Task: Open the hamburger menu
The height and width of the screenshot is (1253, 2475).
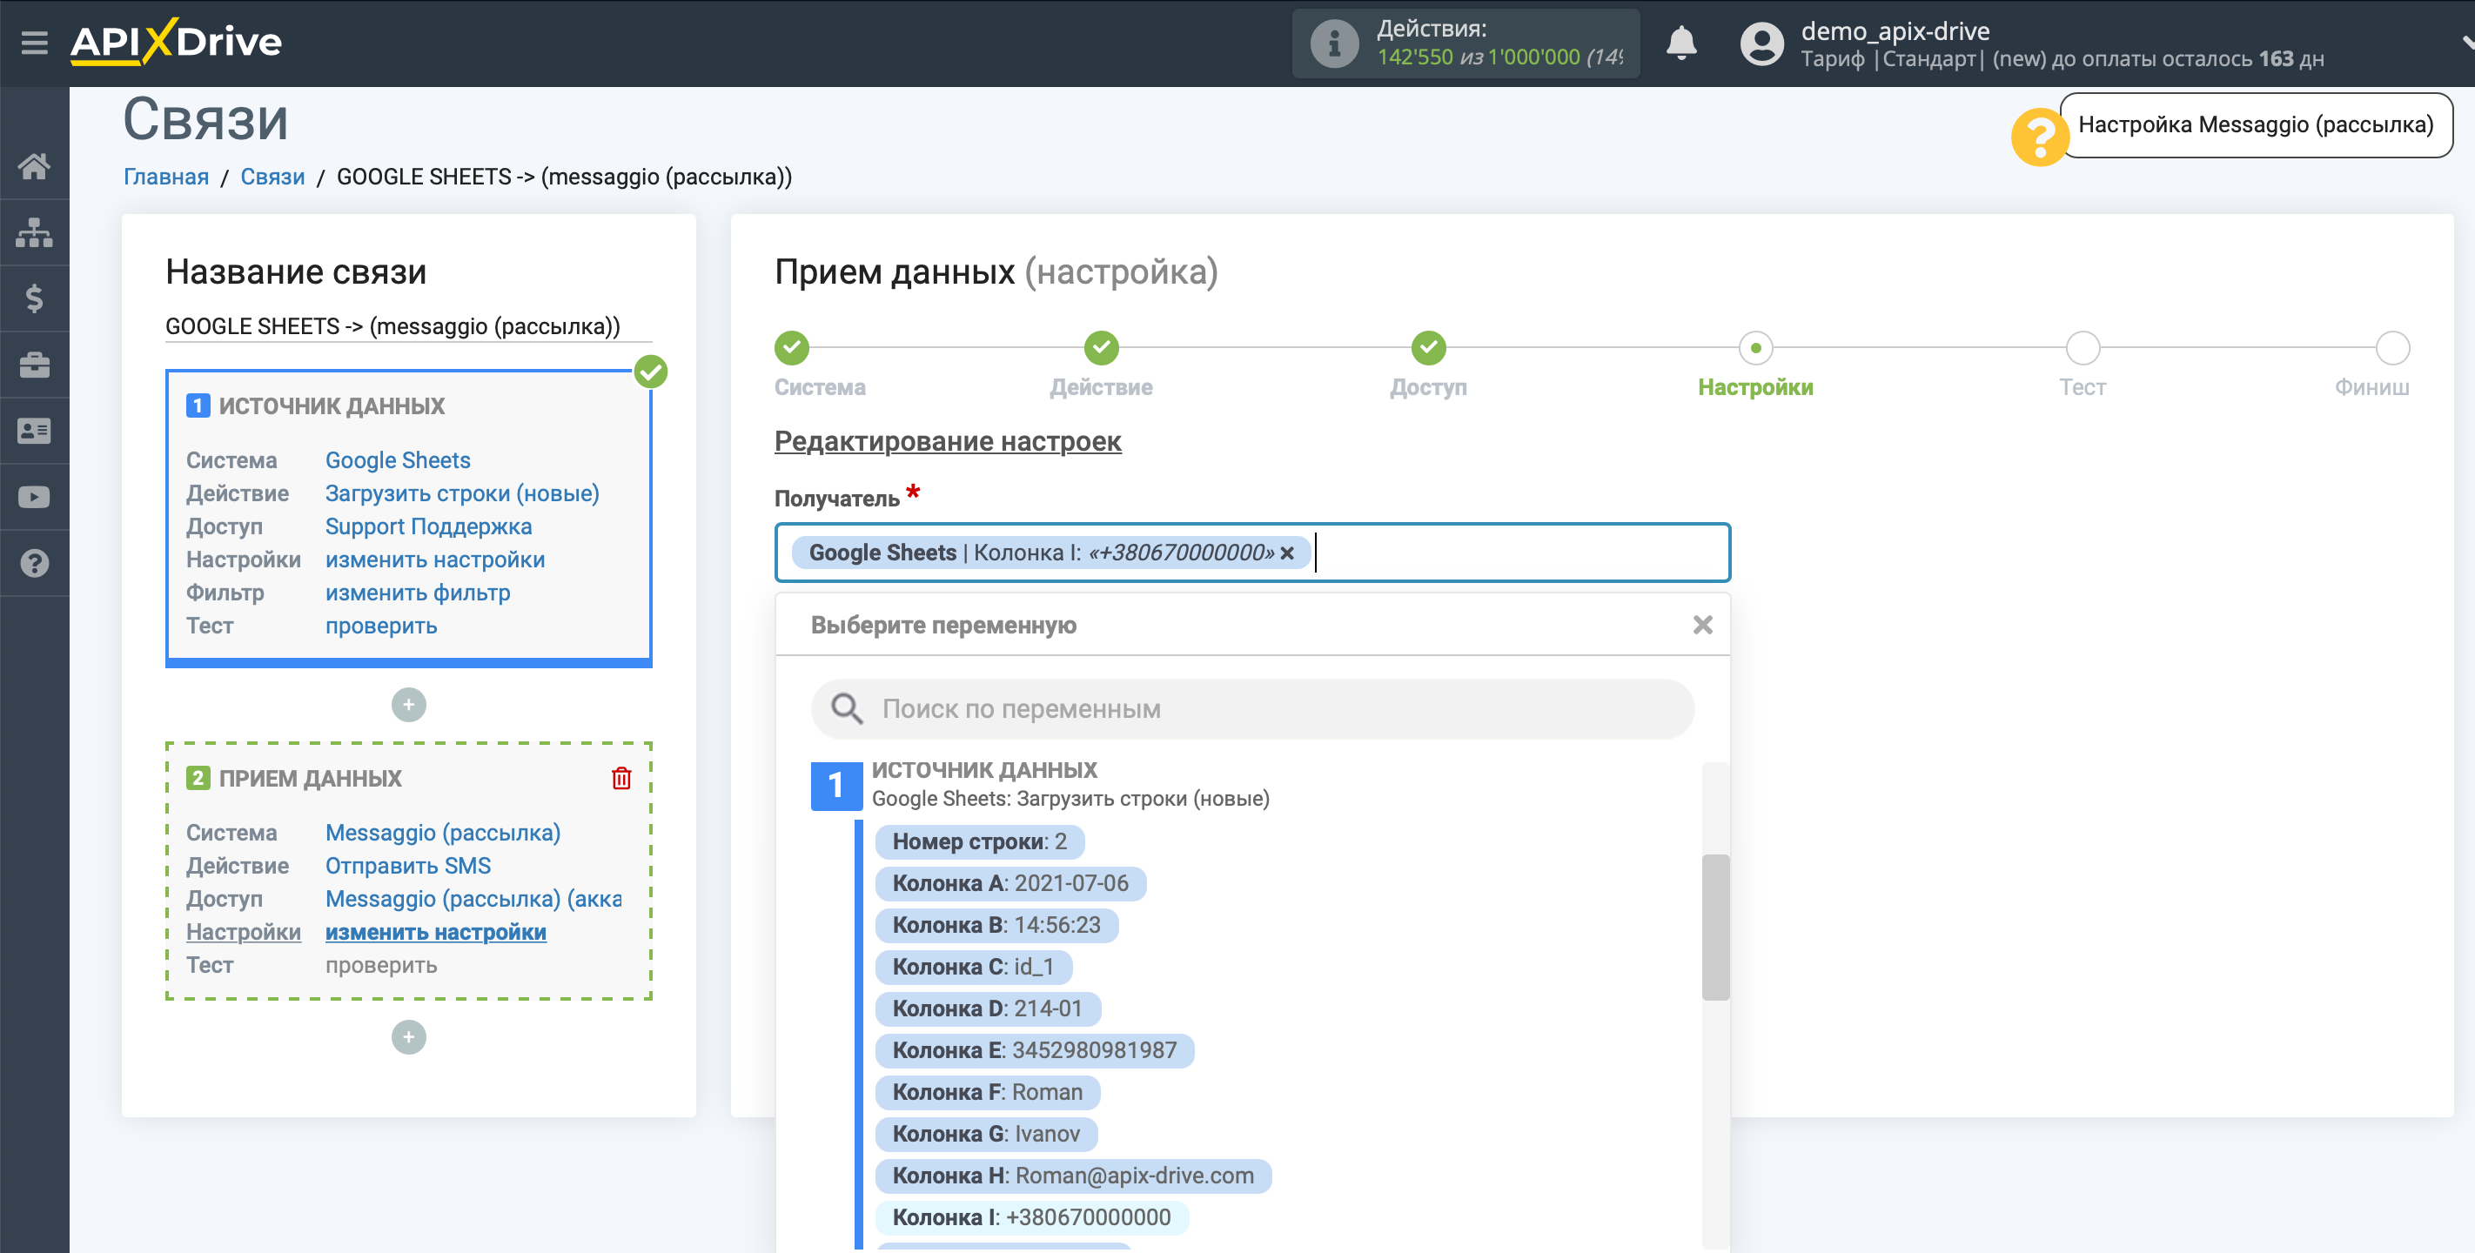Action: tap(35, 43)
